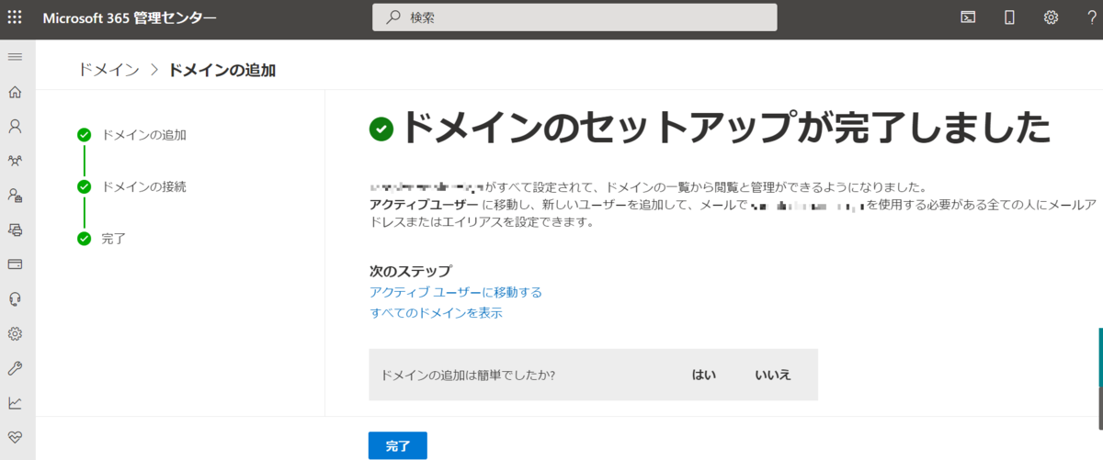This screenshot has height=460, width=1103.
Task: Open すべてのドメインを表示 link
Action: point(436,313)
